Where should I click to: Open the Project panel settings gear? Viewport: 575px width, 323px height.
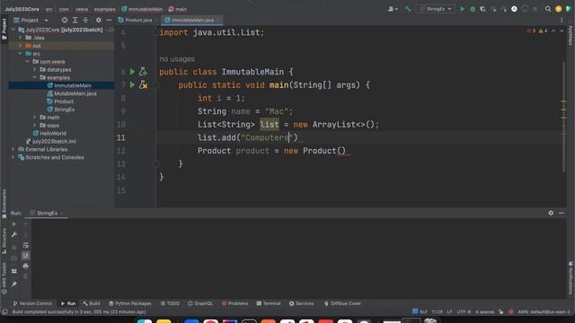point(98,20)
